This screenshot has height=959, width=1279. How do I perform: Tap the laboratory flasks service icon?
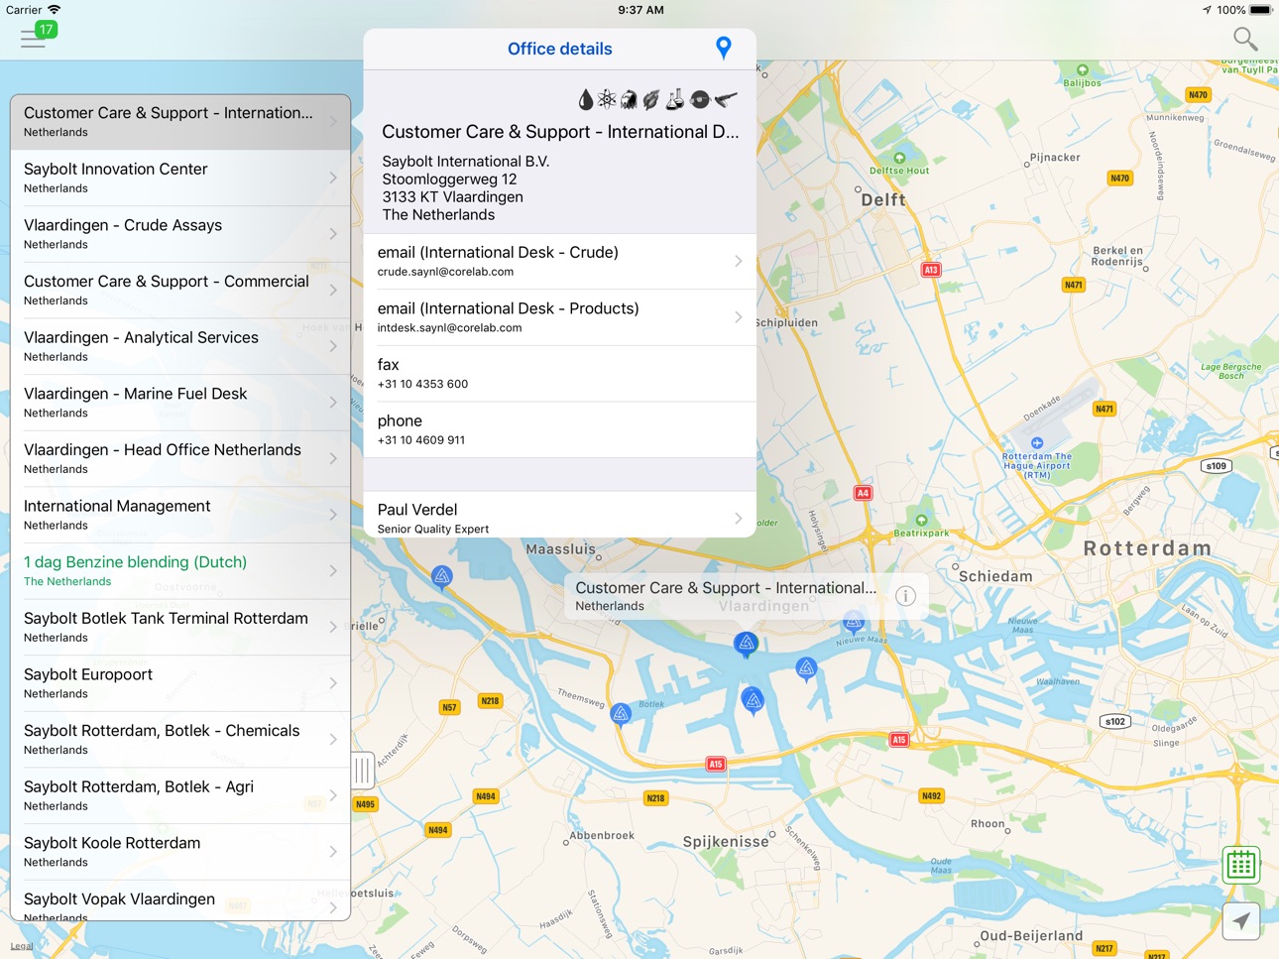click(675, 99)
